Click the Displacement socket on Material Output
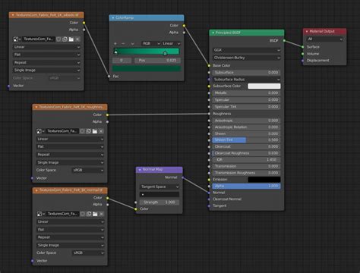Viewport: 360px width, 273px height. (302, 61)
